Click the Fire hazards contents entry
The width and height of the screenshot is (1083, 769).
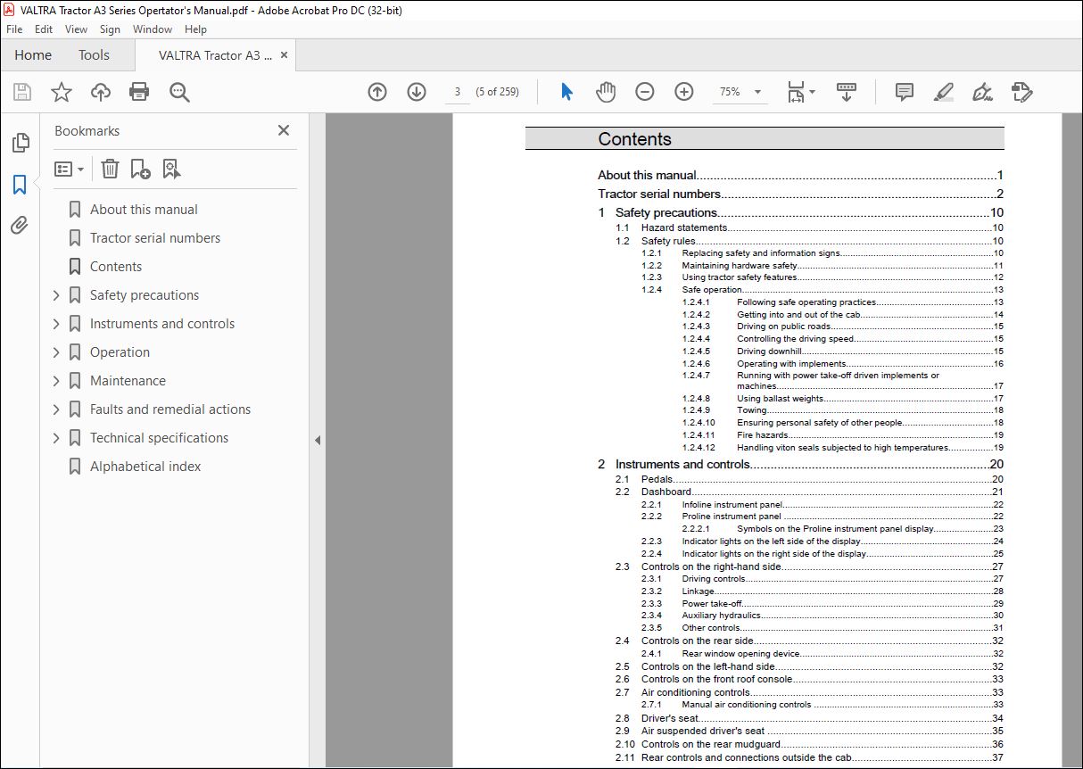[763, 435]
